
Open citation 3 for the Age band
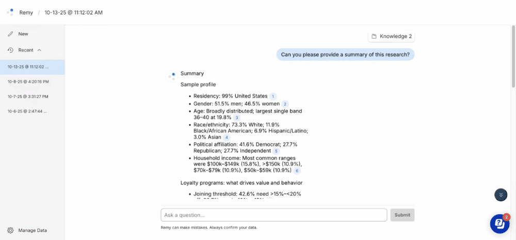tap(237, 118)
